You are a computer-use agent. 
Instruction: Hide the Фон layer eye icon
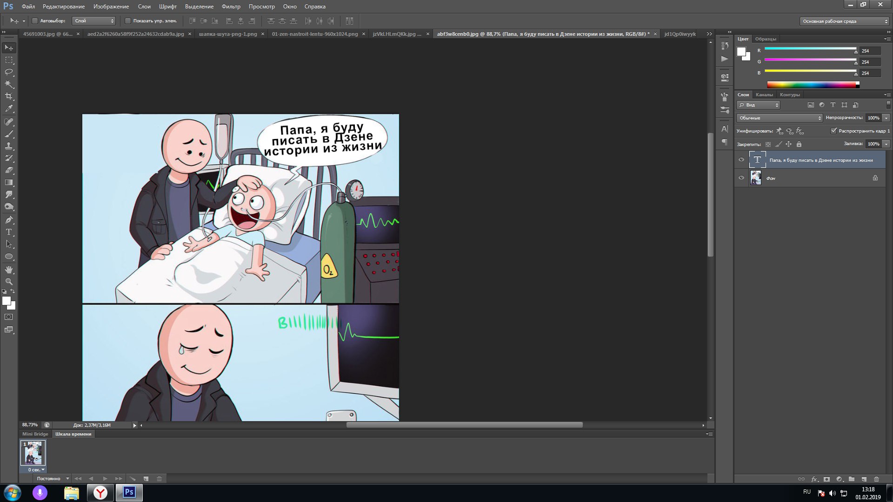(741, 178)
